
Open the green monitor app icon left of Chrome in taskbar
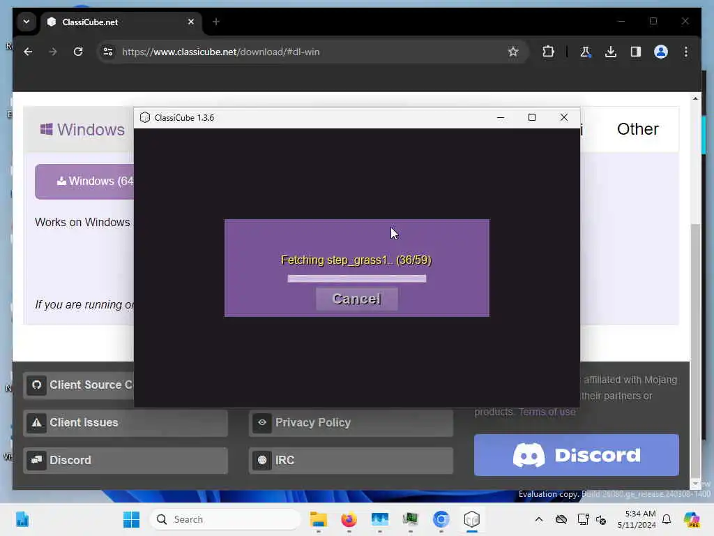[x=410, y=519]
